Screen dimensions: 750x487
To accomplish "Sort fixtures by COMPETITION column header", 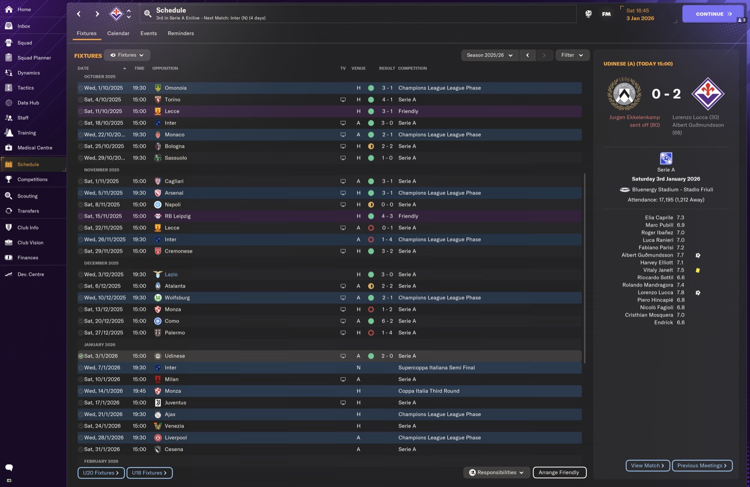I will point(412,68).
